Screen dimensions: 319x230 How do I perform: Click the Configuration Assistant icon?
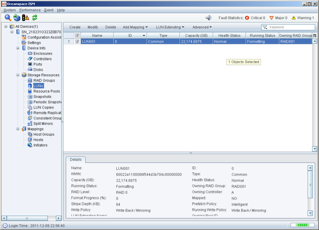(x=24, y=37)
